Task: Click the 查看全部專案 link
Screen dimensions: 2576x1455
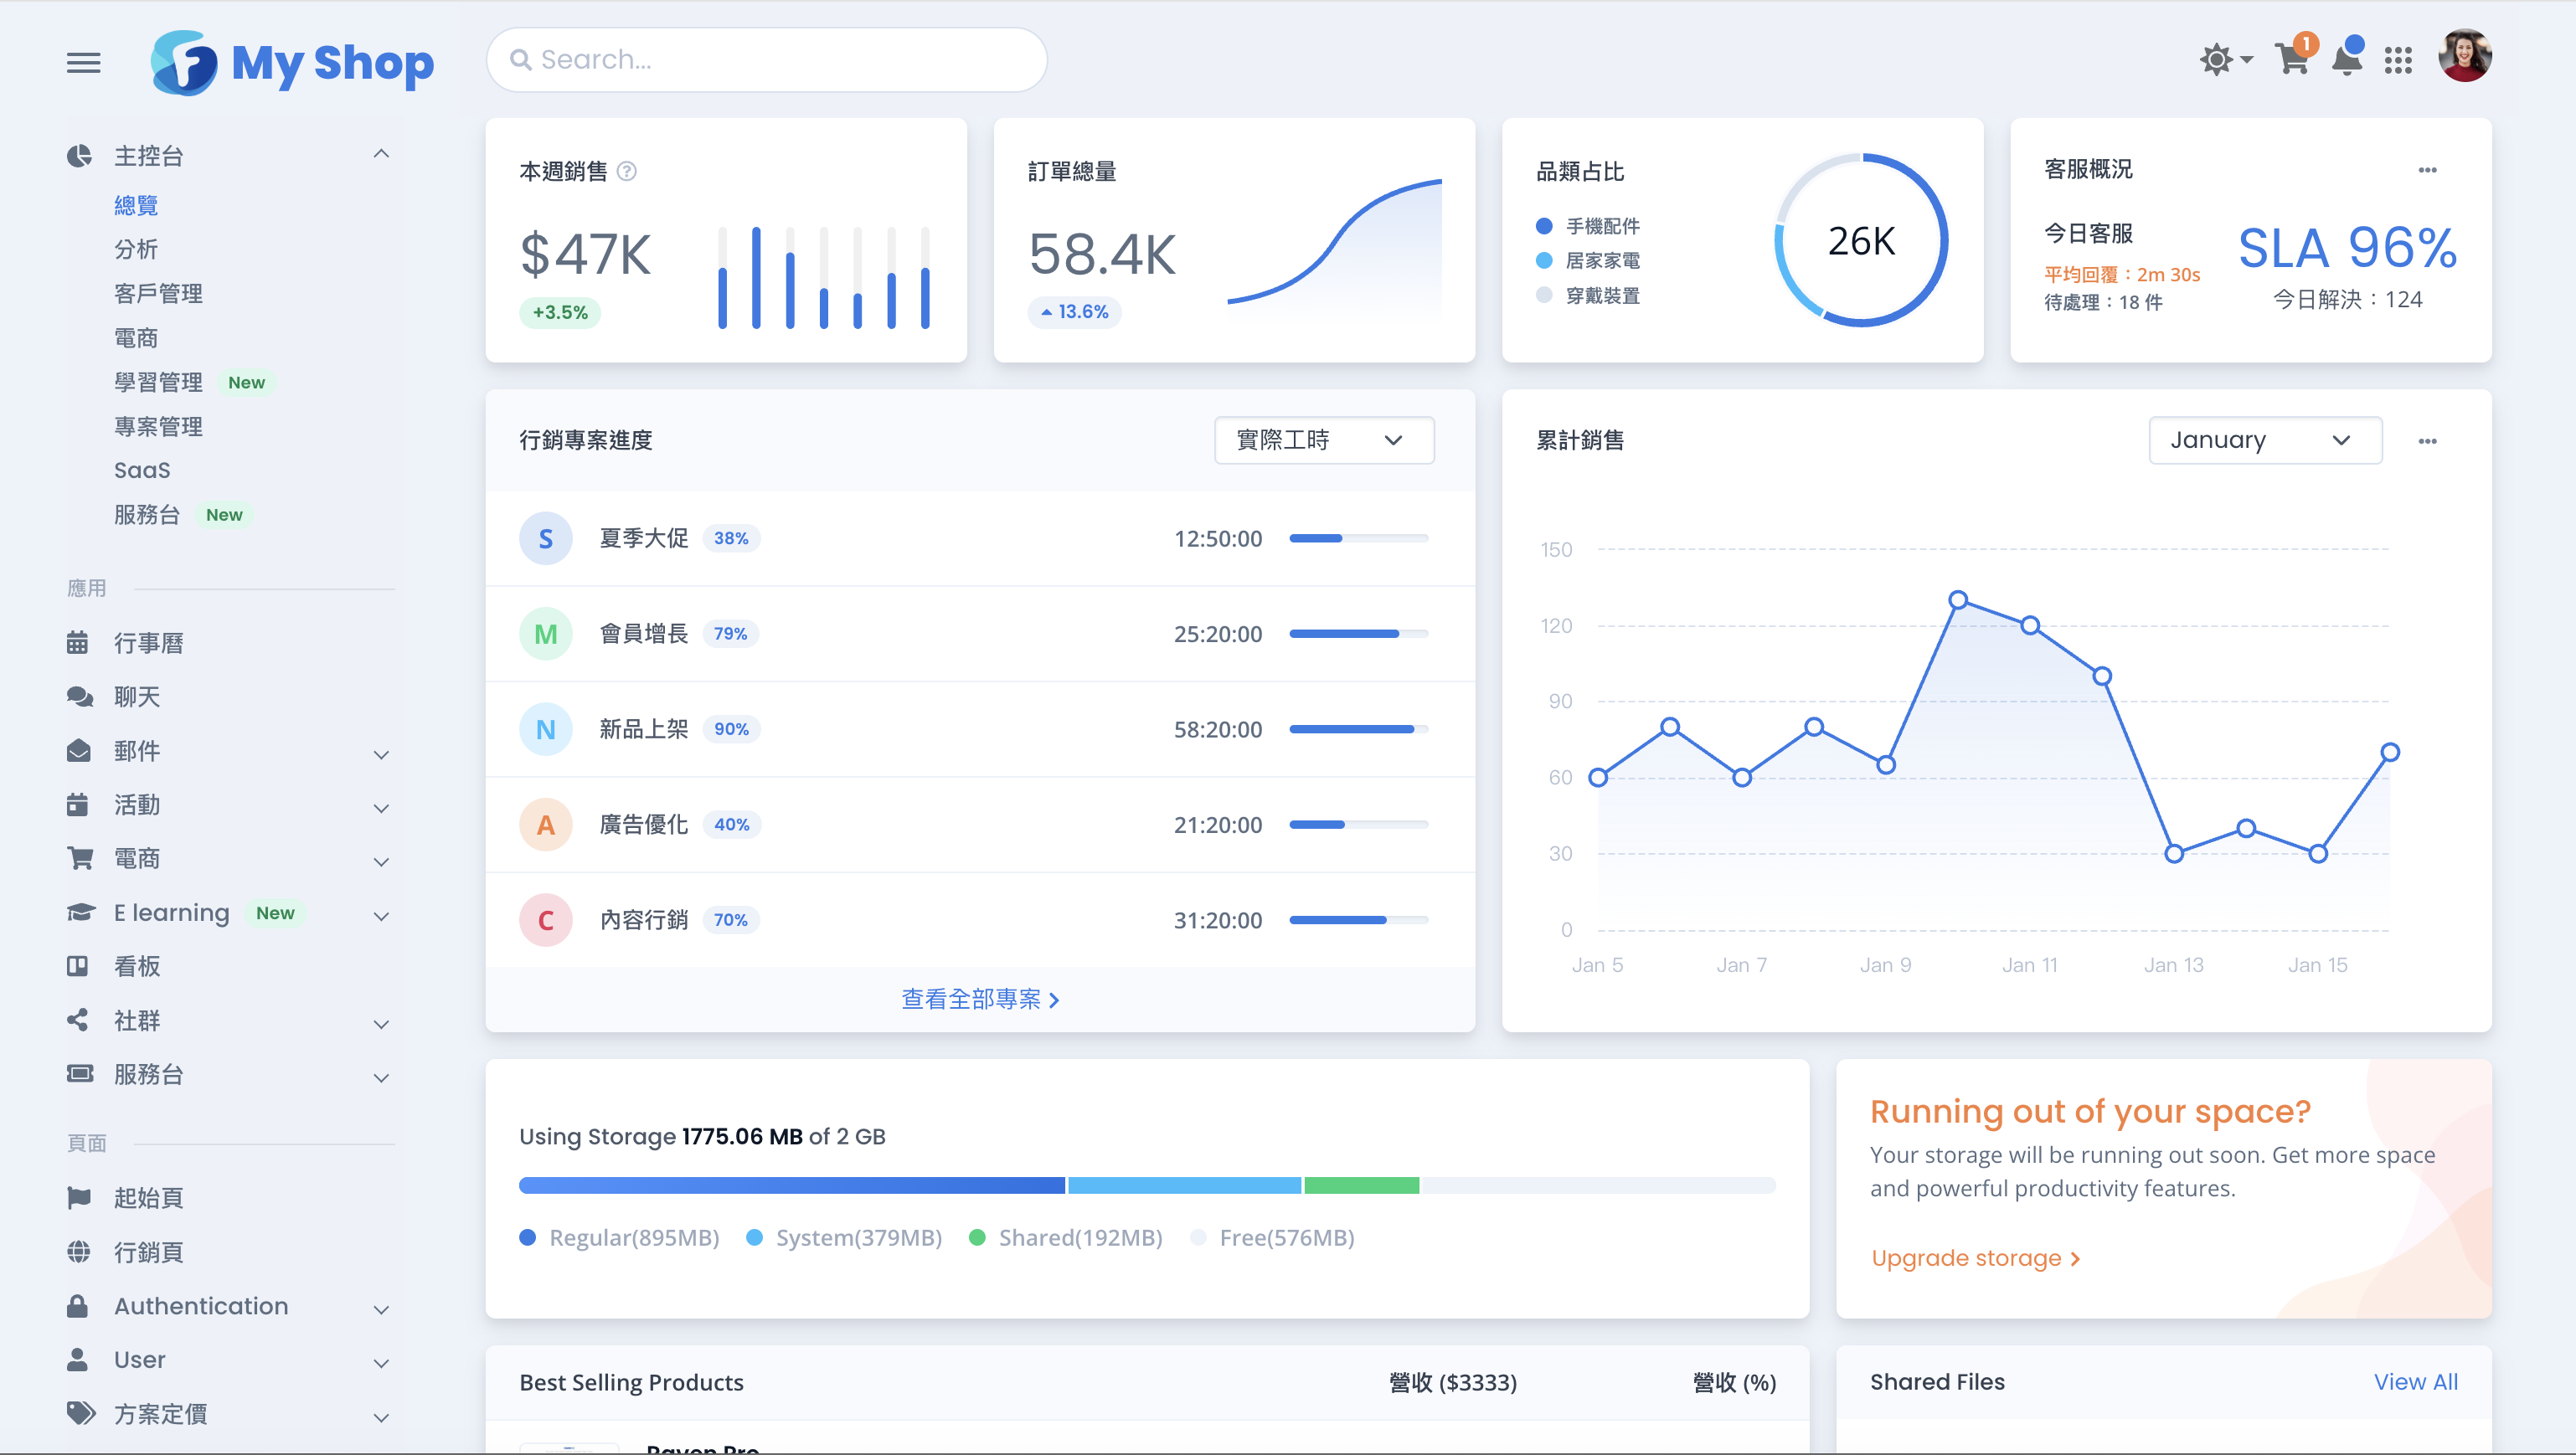Action: pyautogui.click(x=979, y=999)
